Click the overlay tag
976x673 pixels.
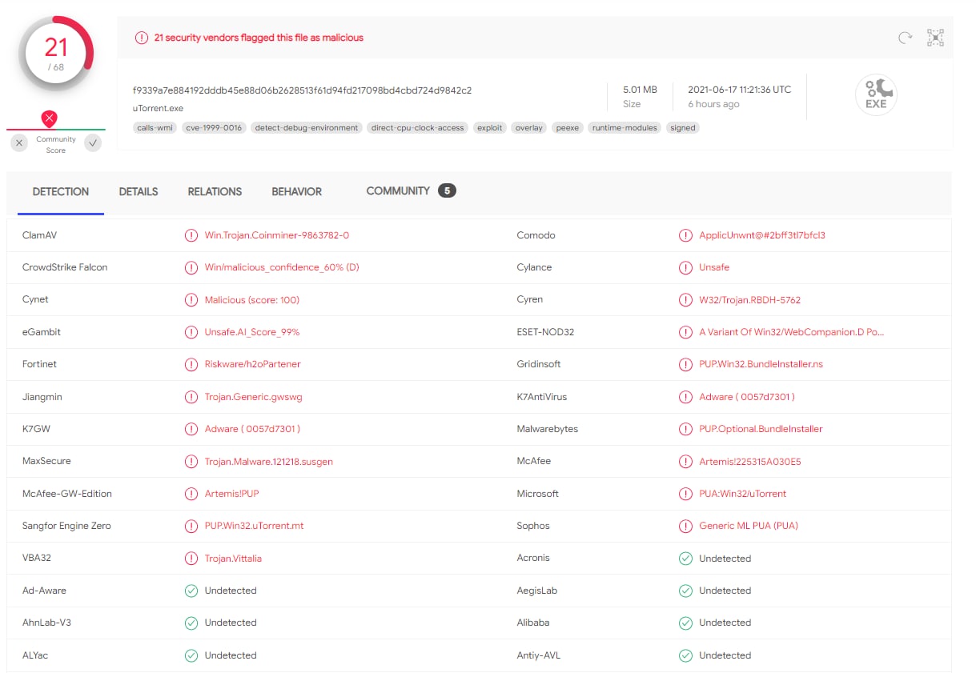point(529,128)
